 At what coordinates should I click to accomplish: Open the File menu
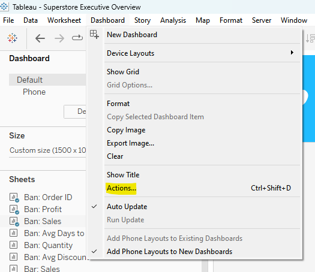point(8,20)
